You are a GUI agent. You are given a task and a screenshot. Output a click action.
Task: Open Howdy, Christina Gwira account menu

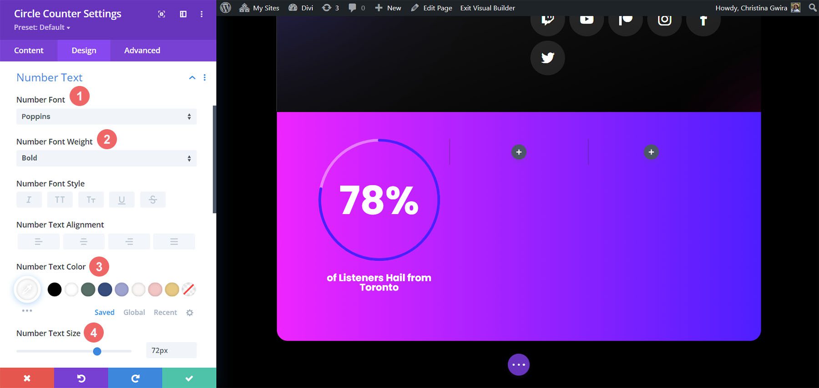click(x=758, y=8)
